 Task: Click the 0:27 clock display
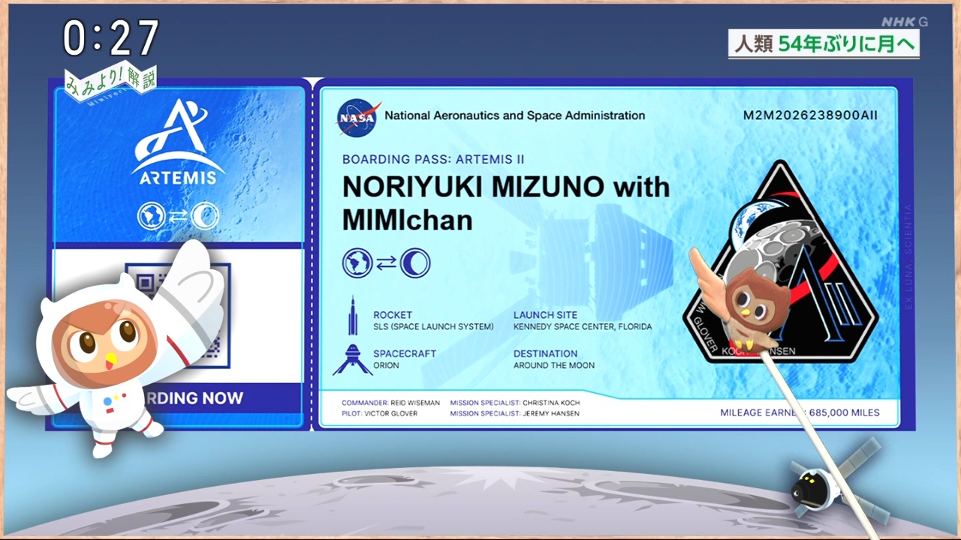tap(110, 37)
